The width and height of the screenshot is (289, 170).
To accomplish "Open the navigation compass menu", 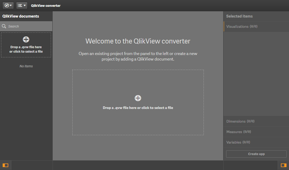I will (6, 5).
